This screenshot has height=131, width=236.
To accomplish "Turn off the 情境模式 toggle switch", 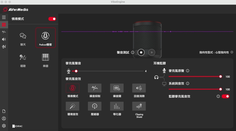I will [x=52, y=19].
